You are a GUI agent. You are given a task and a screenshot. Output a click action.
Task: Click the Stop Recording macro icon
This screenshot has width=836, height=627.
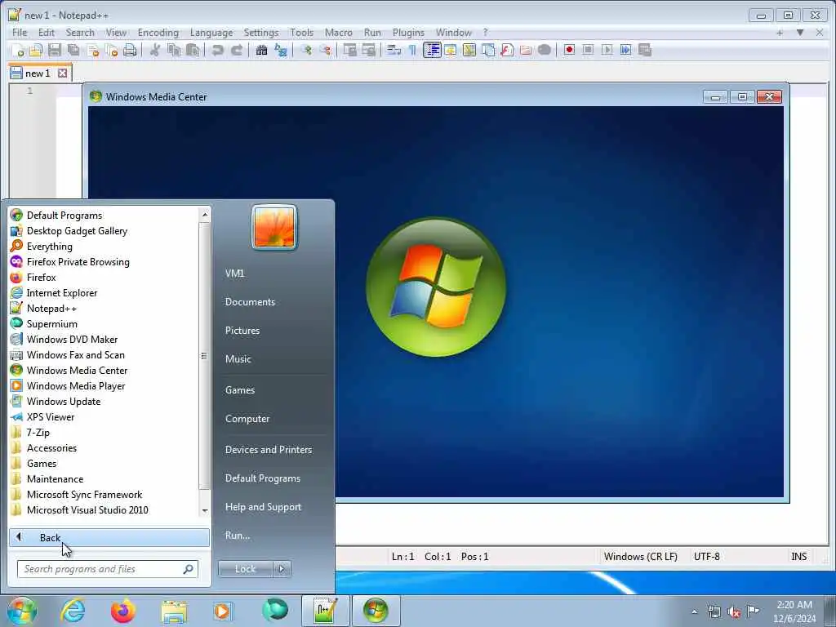point(588,50)
